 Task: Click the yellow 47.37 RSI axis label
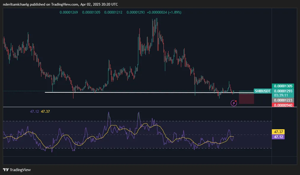point(278,132)
